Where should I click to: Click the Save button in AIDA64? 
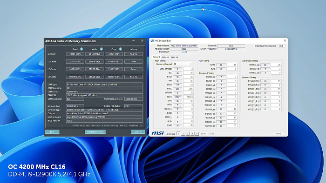point(52,132)
